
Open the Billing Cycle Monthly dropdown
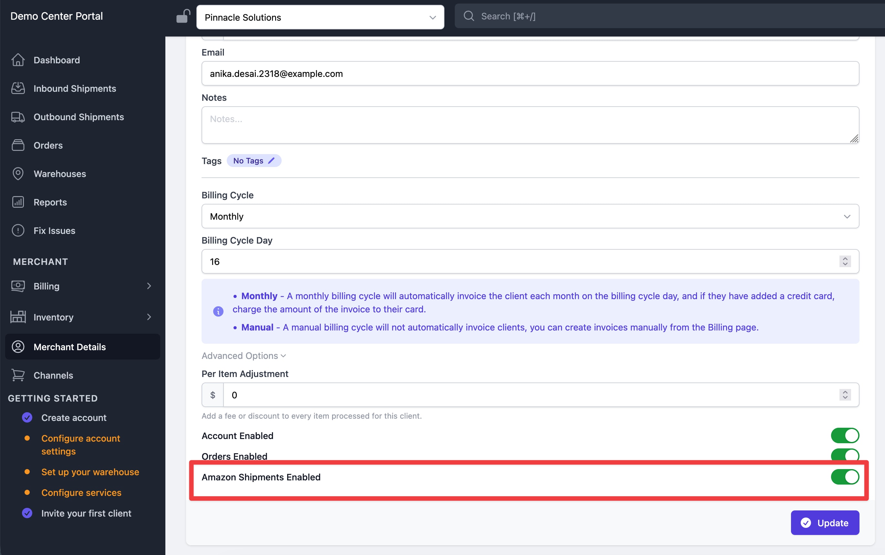(530, 216)
